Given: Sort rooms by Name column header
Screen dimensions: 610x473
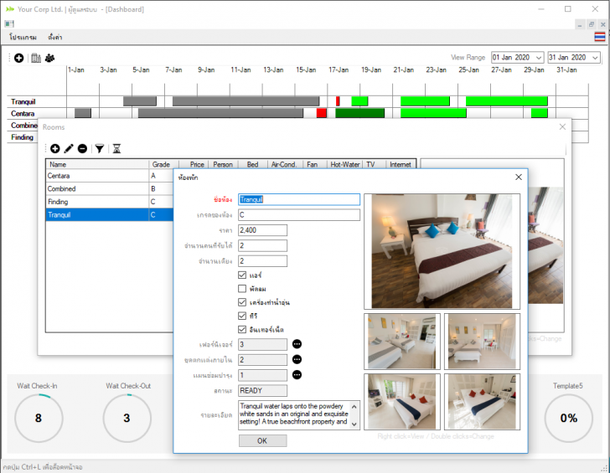Looking at the screenshot, I should coord(97,164).
